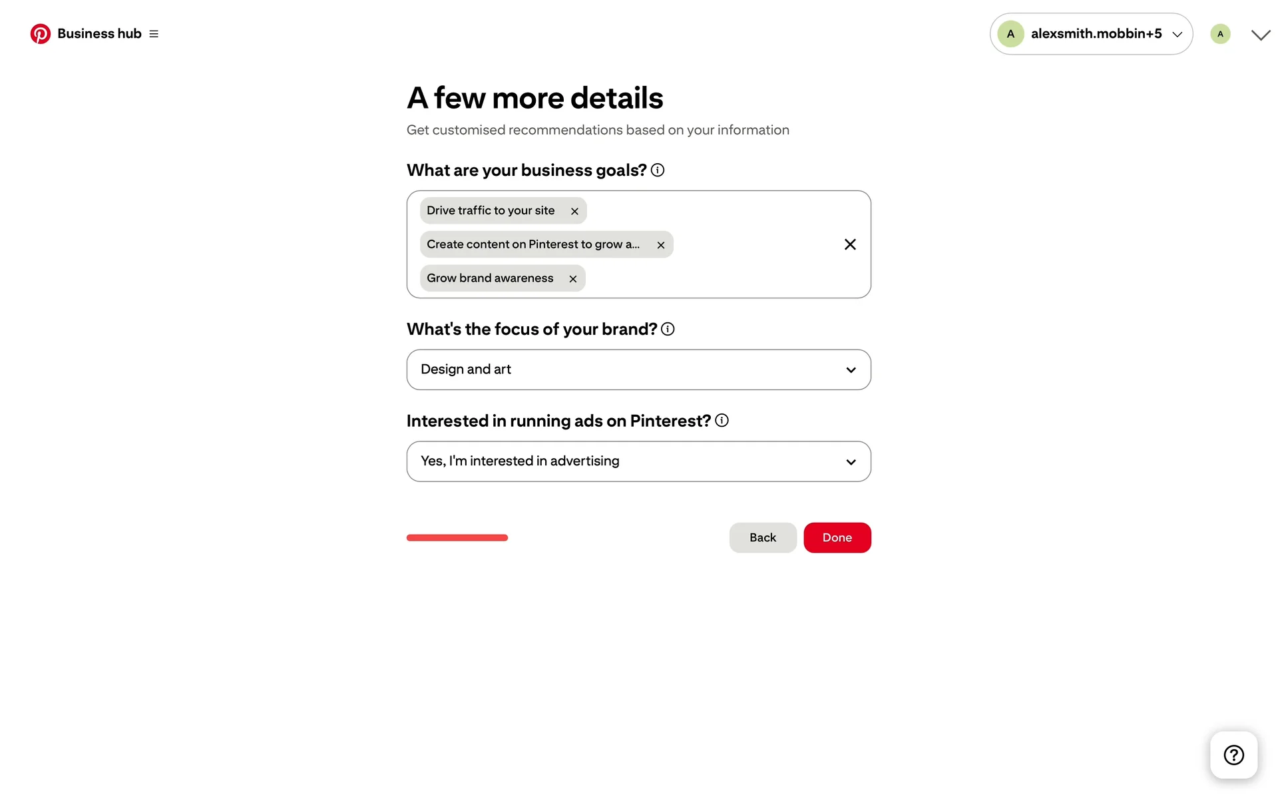Clear all selected business goals
Screen dimensions: 1278x799
click(850, 244)
